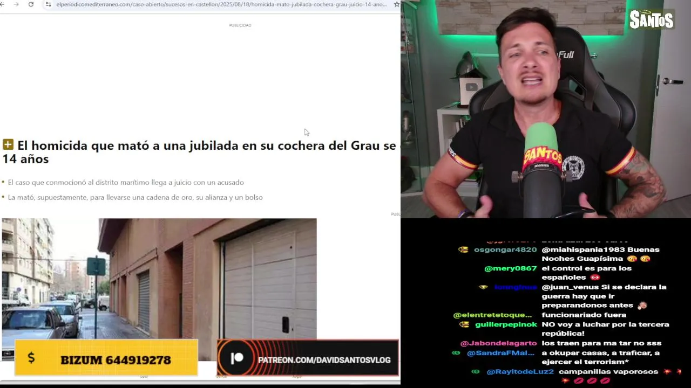The width and height of the screenshot is (691, 388).
Task: Focus the elperiodicomediterraneo.com address bar
Action: (221, 4)
